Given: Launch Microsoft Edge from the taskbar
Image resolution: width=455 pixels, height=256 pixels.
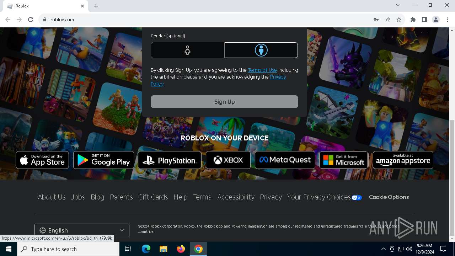Looking at the screenshot, I should (146, 249).
